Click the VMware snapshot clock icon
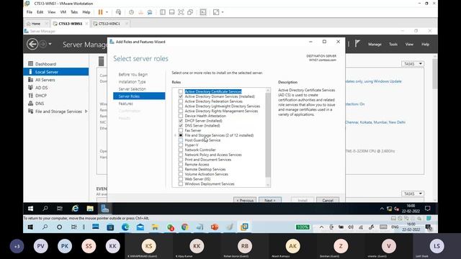Screen dimensions: 461x259 click(x=131, y=12)
